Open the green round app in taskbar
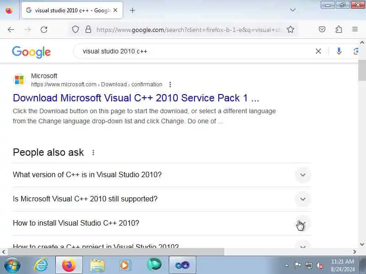This screenshot has width=366, height=274. pos(154,264)
